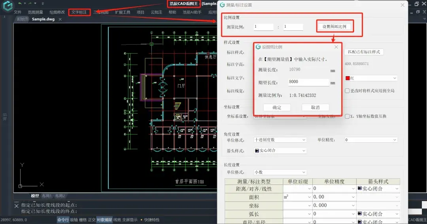Click the coordinates readout 28997, 60889, 0
Image resolution: width=427 pixels, height=224 pixels.
click(x=13, y=220)
